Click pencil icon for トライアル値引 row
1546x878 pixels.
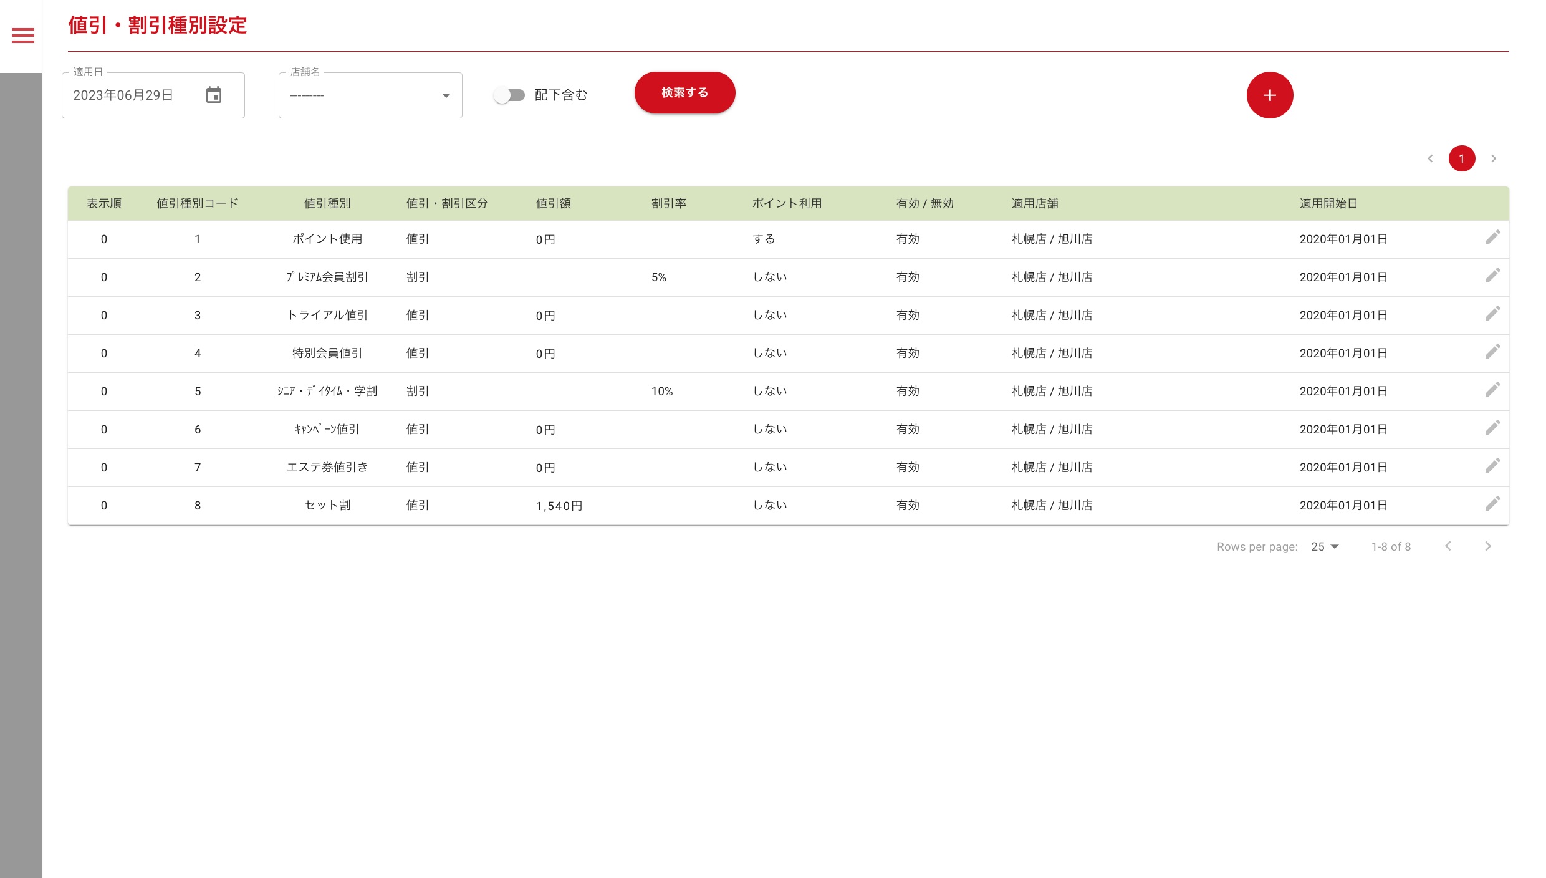click(1492, 314)
